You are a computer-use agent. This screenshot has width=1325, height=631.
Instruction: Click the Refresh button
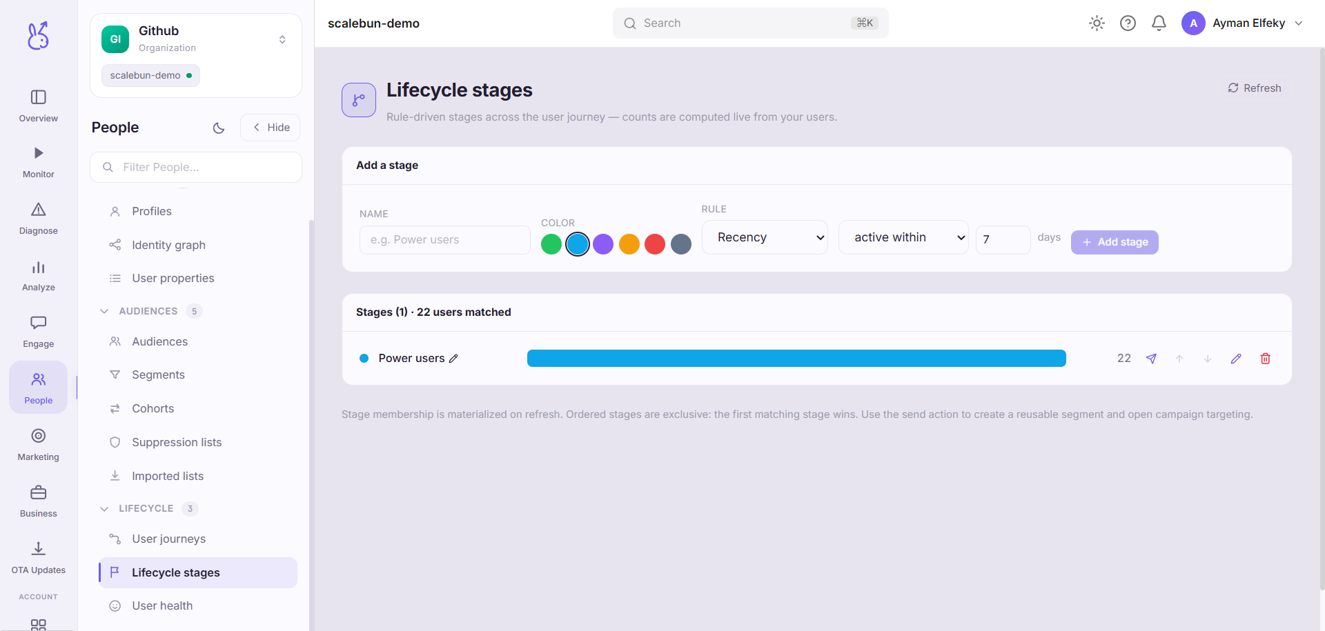coord(1254,88)
